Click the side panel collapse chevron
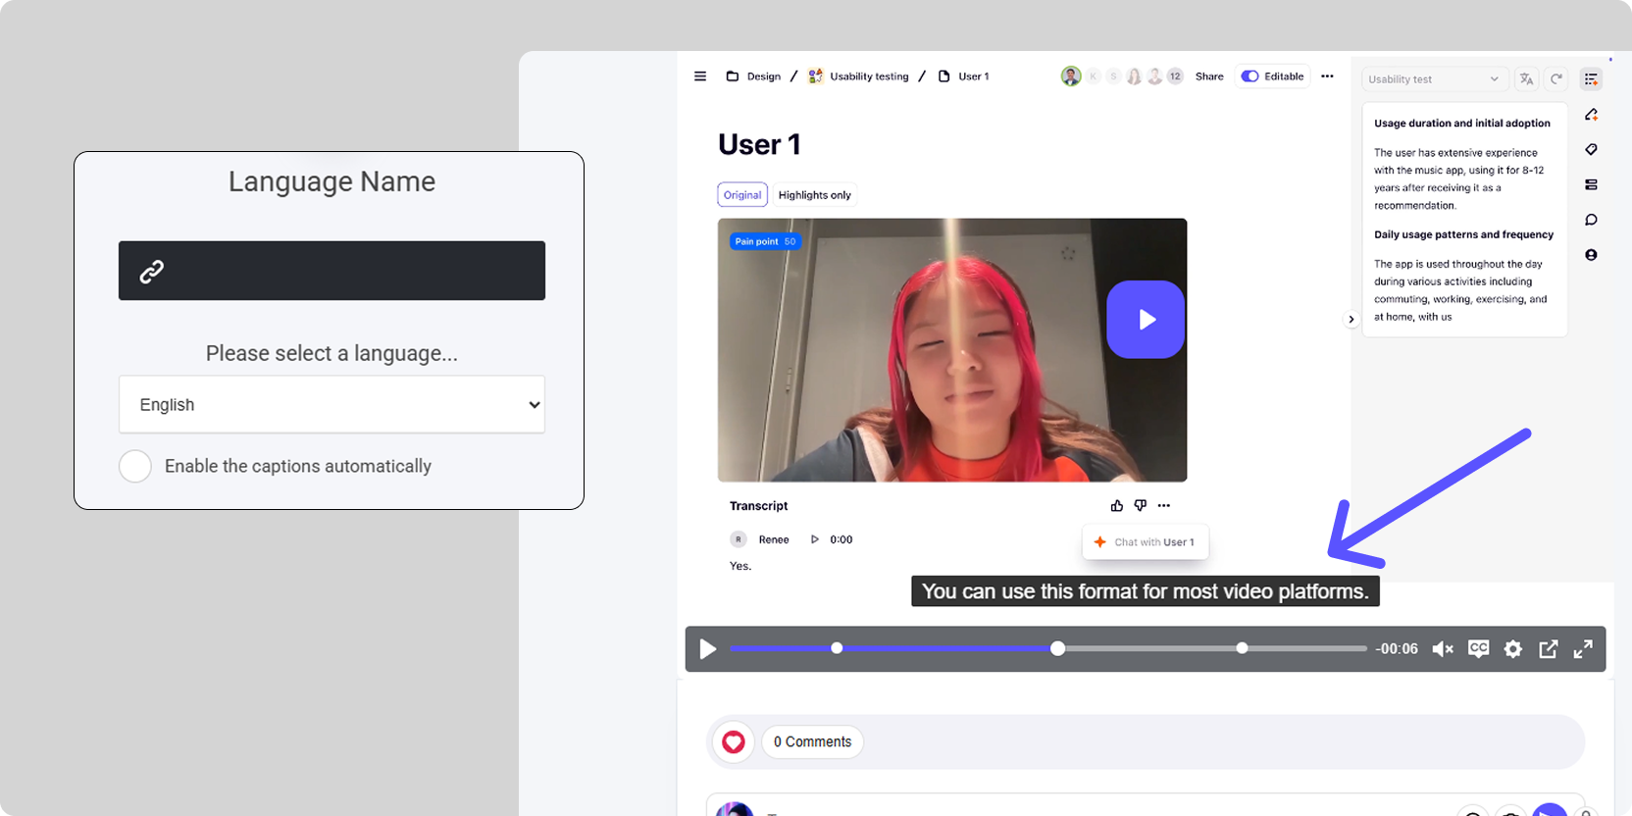 click(1351, 319)
